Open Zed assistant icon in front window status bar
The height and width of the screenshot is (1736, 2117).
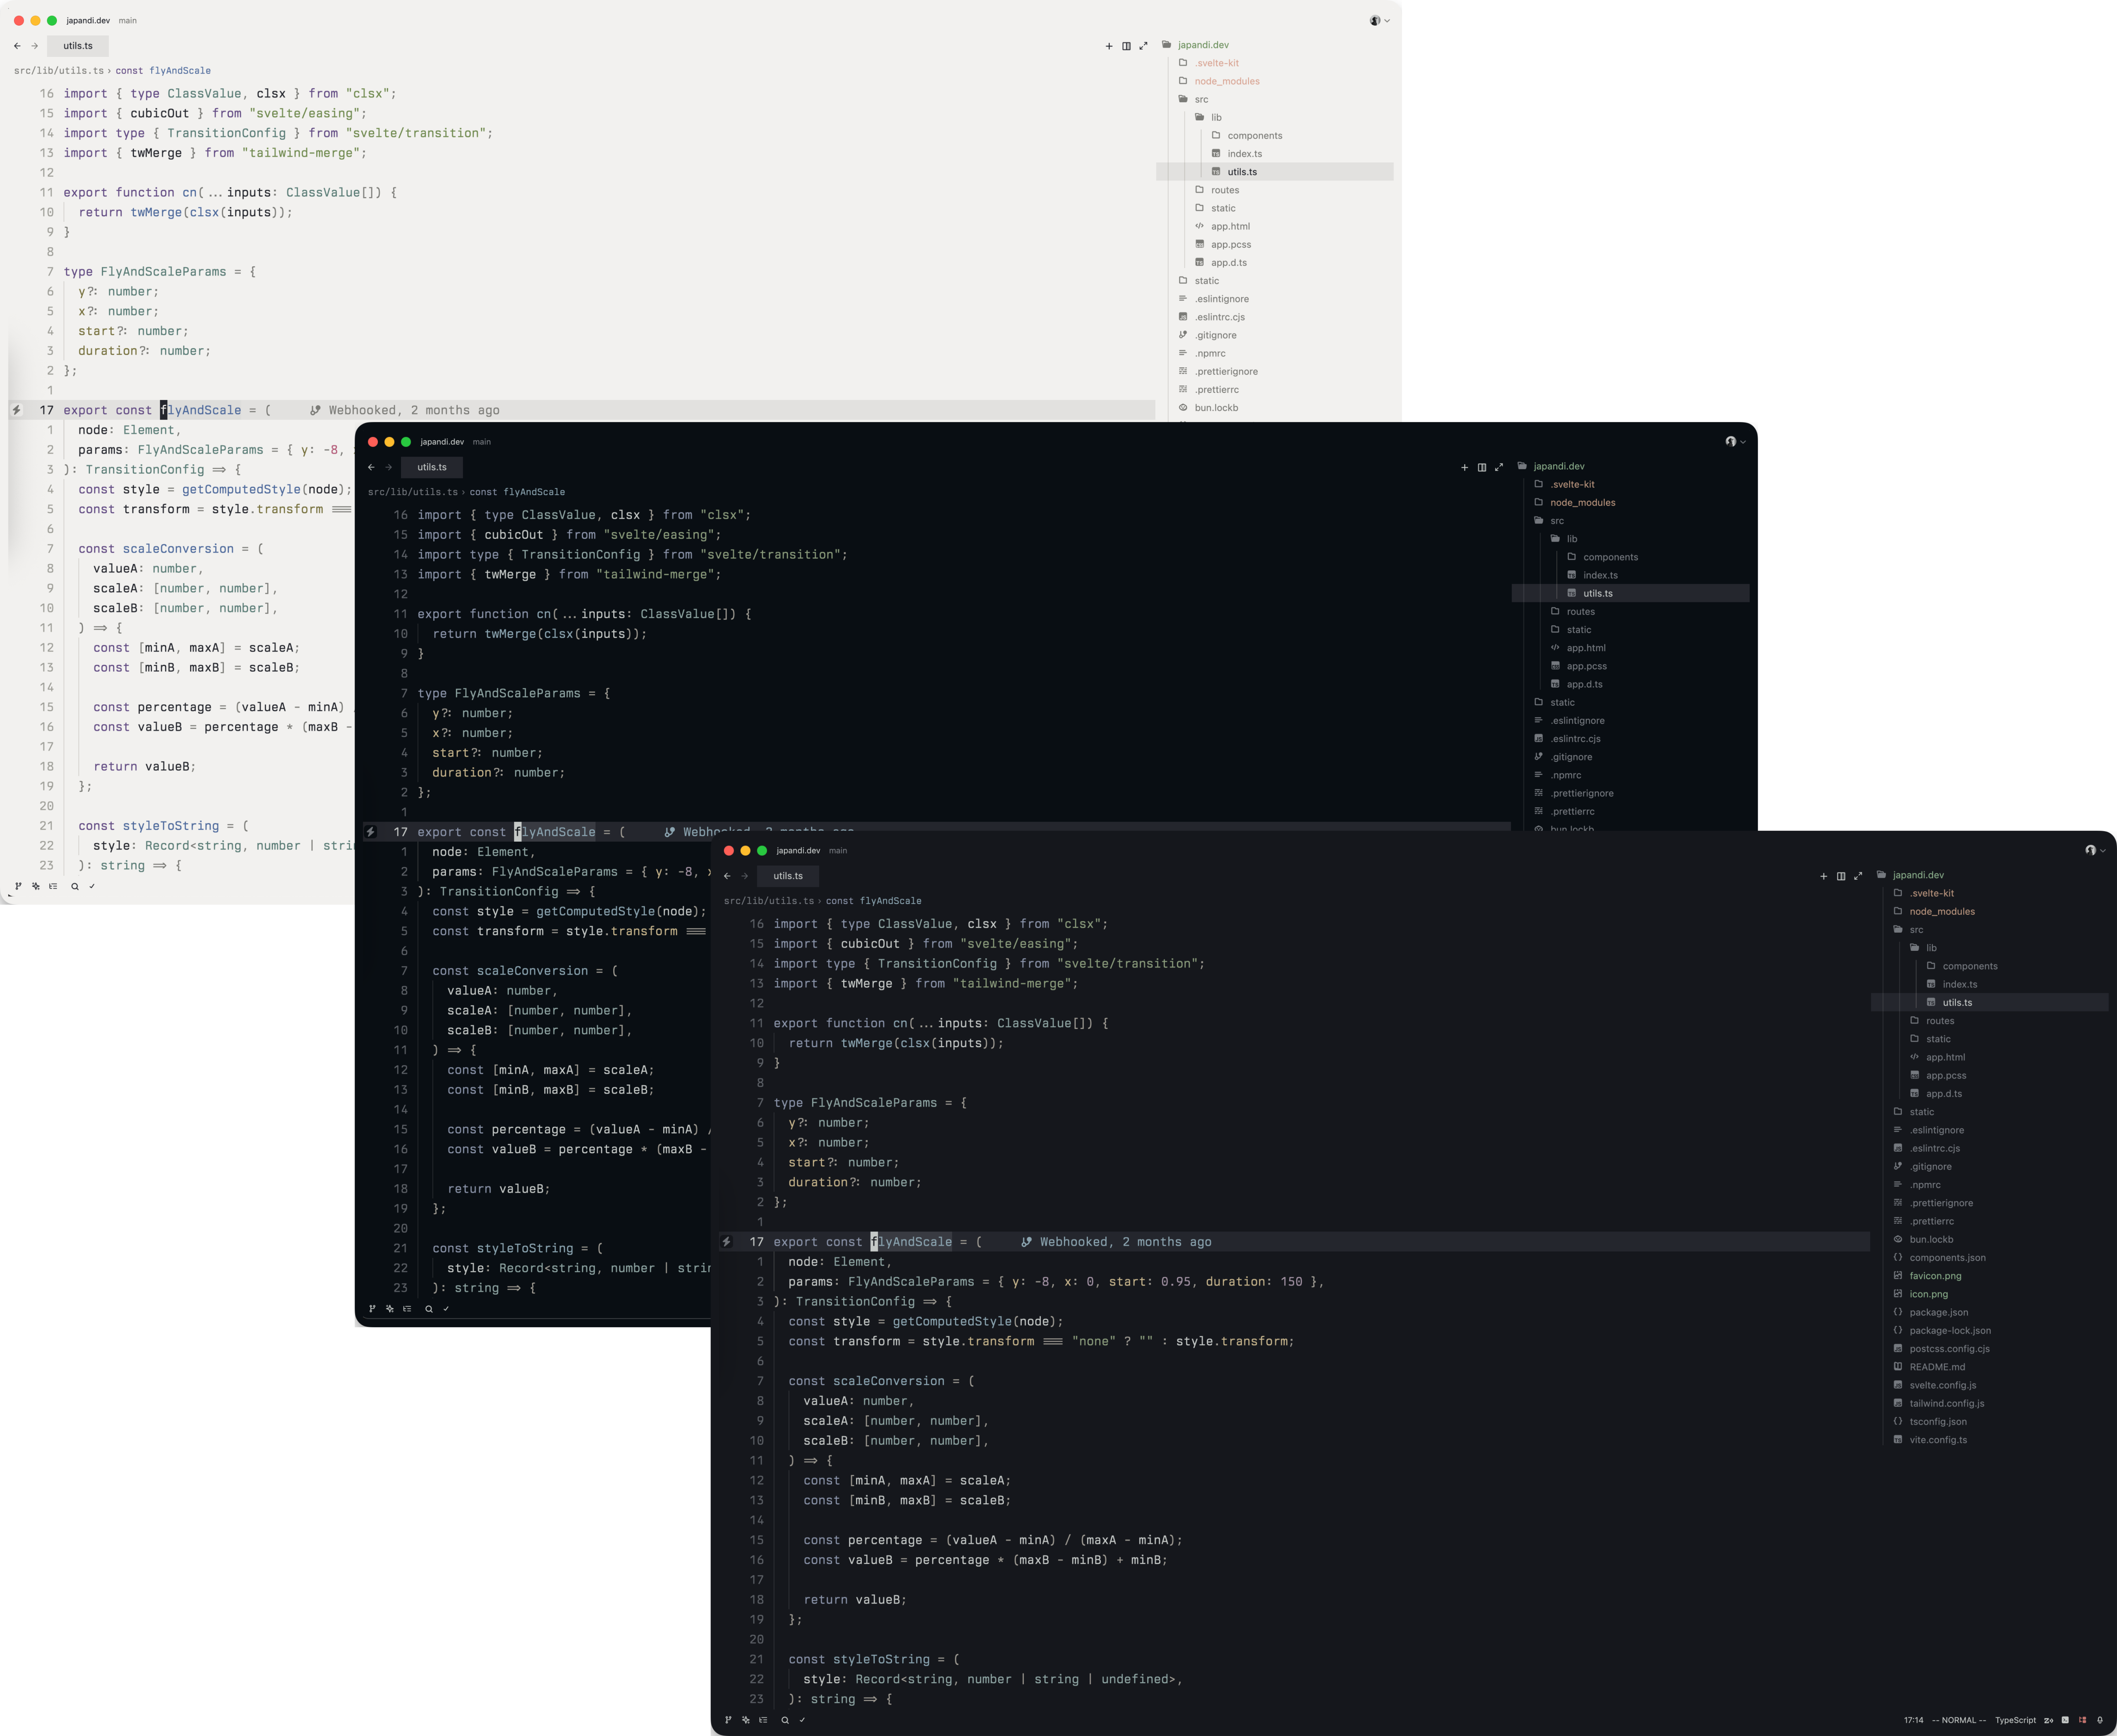(x=2049, y=1720)
